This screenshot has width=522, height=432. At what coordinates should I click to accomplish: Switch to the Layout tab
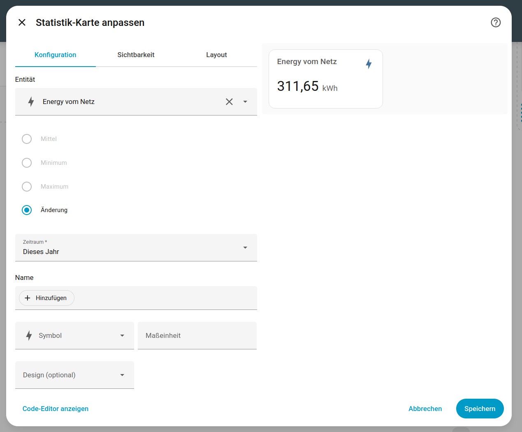point(216,55)
